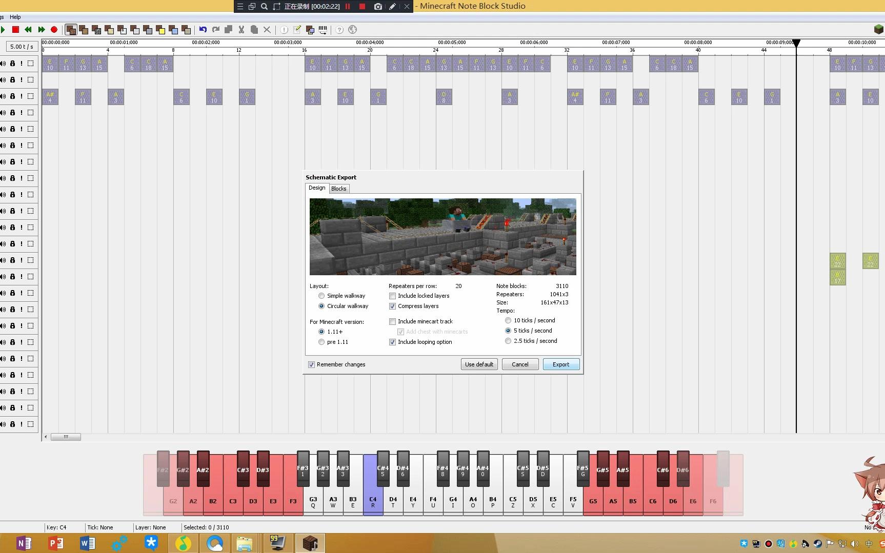Toggle key recording with the red circle

(x=54, y=30)
